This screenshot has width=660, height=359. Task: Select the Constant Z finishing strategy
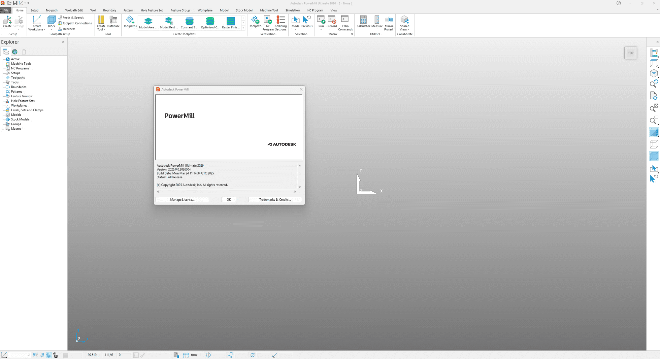pos(189,21)
